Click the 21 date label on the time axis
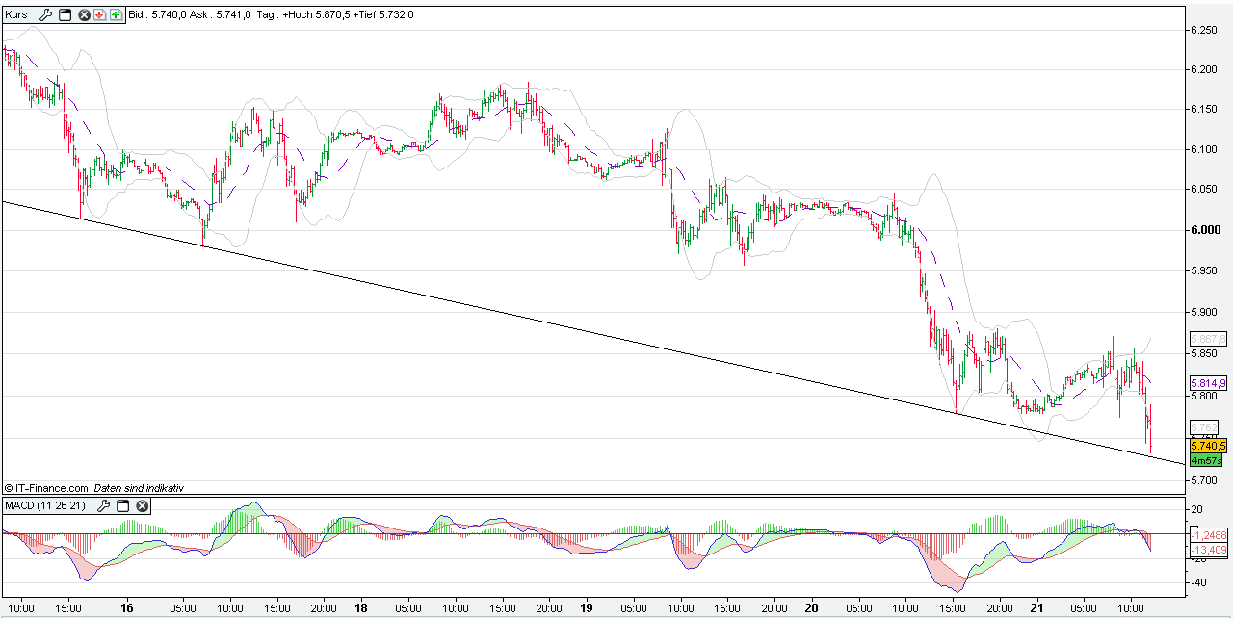The width and height of the screenshot is (1233, 618). point(1037,608)
